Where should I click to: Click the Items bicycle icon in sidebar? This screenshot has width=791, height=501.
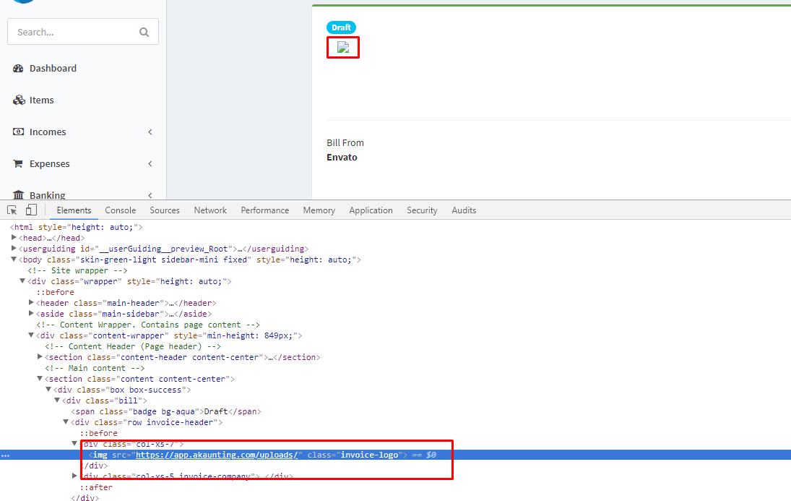coord(18,100)
